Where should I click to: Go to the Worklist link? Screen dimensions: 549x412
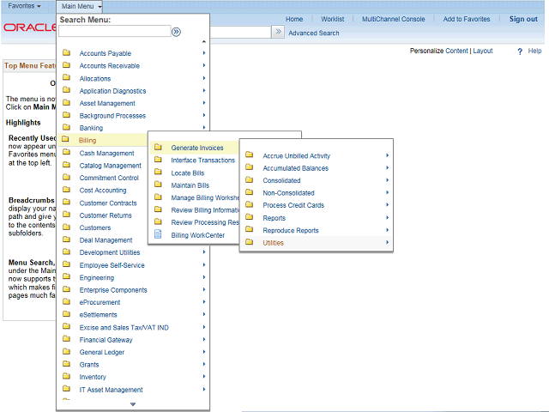332,19
